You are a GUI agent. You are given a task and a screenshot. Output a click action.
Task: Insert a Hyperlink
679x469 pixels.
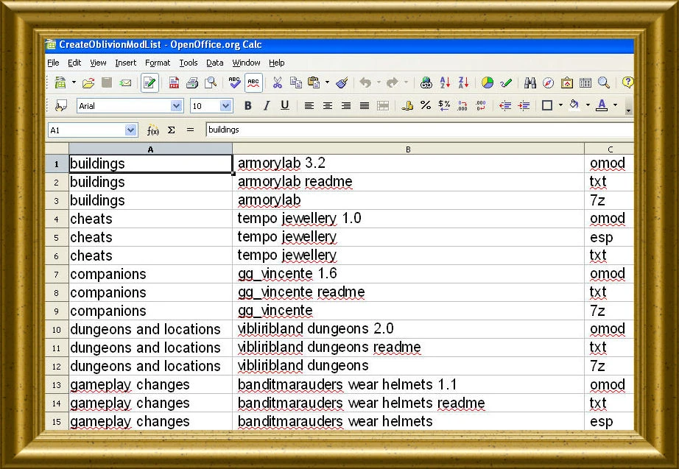click(x=426, y=82)
